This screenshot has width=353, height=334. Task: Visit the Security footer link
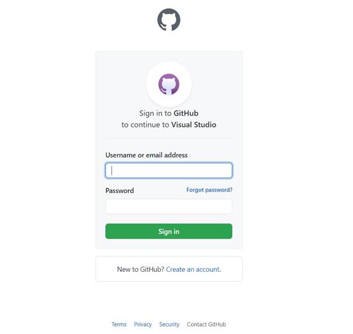coord(169,324)
